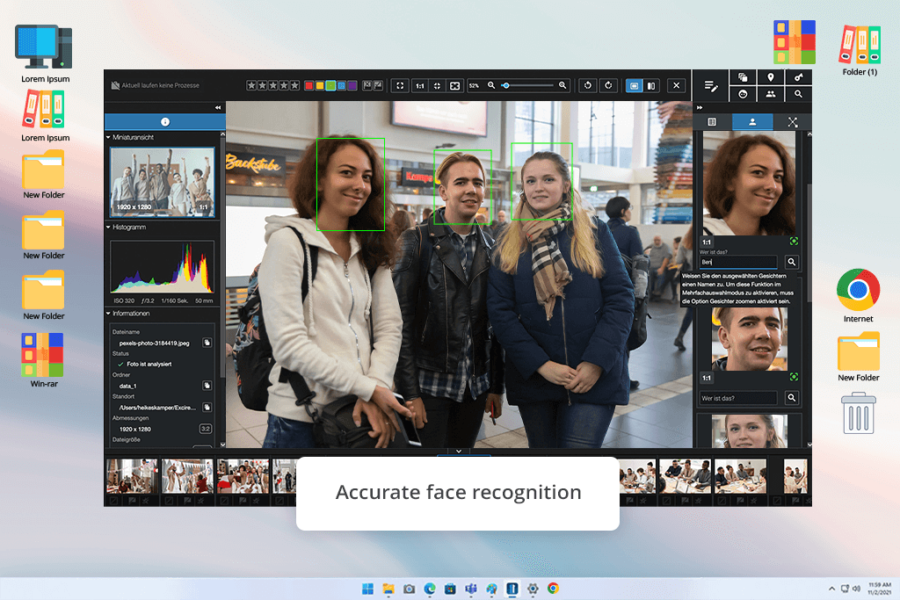Switch to side-by-side compare view

pos(651,85)
